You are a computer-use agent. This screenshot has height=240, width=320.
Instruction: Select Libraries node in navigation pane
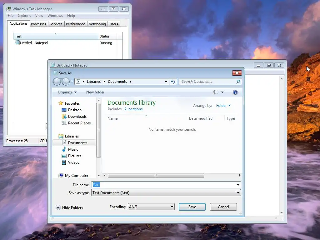(x=68, y=136)
